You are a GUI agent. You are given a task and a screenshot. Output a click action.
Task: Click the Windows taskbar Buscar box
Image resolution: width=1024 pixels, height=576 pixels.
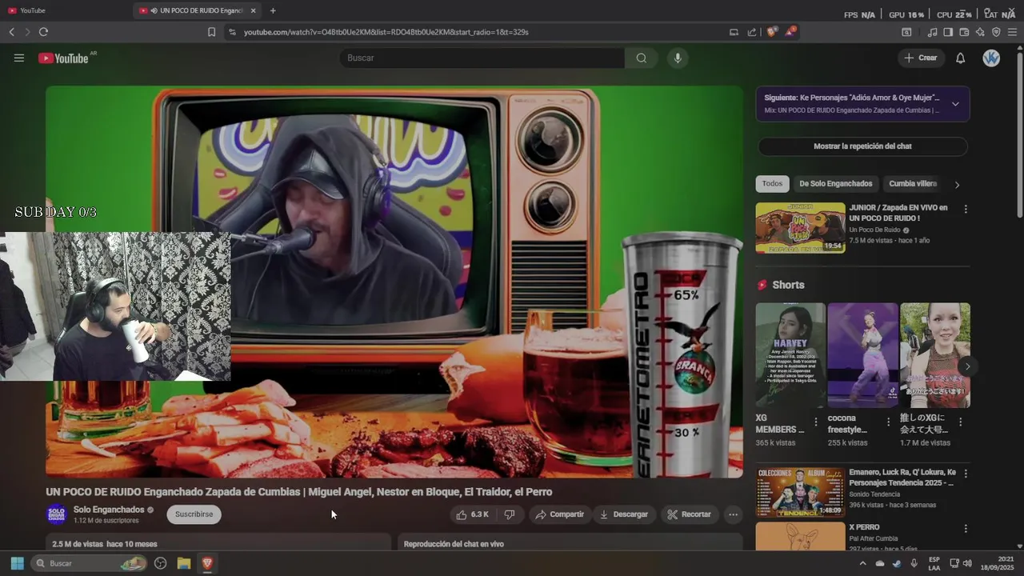click(x=90, y=563)
